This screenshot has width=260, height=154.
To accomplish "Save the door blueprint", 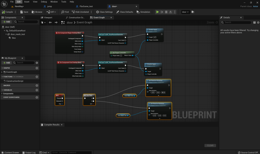I will click(x=24, y=12).
